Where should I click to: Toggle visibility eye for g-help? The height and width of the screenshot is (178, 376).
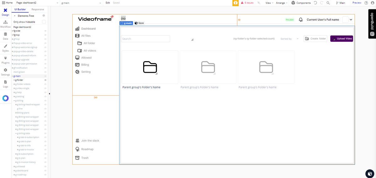[x=45, y=92]
